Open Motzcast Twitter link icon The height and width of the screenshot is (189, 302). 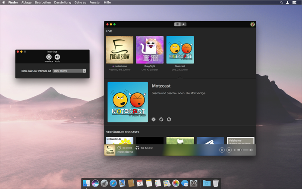click(x=161, y=120)
